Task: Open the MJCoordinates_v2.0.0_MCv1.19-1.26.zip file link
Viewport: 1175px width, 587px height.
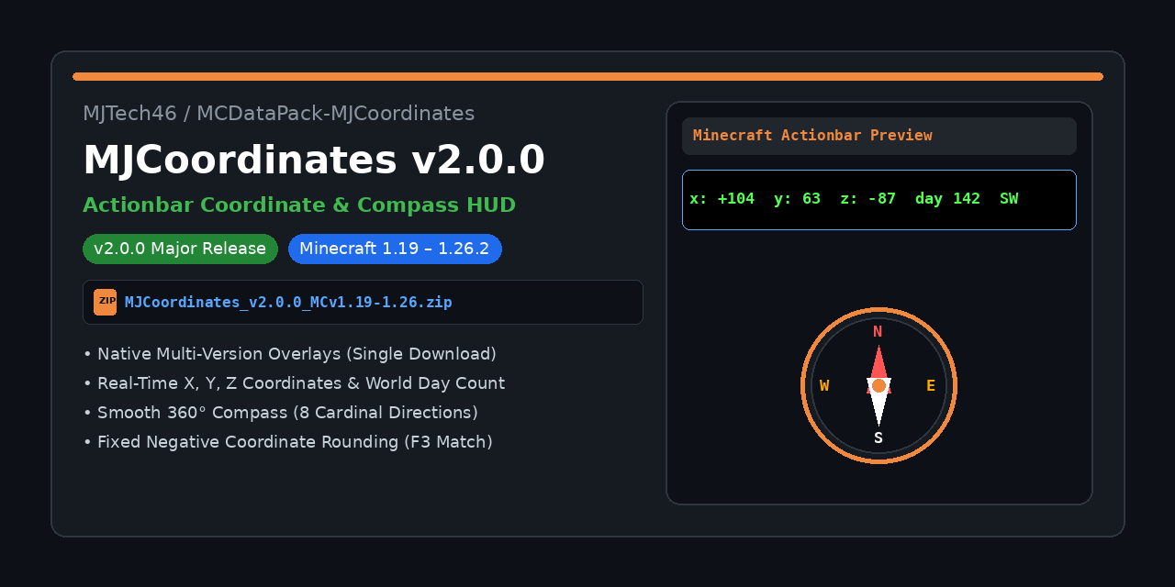Action: click(288, 302)
